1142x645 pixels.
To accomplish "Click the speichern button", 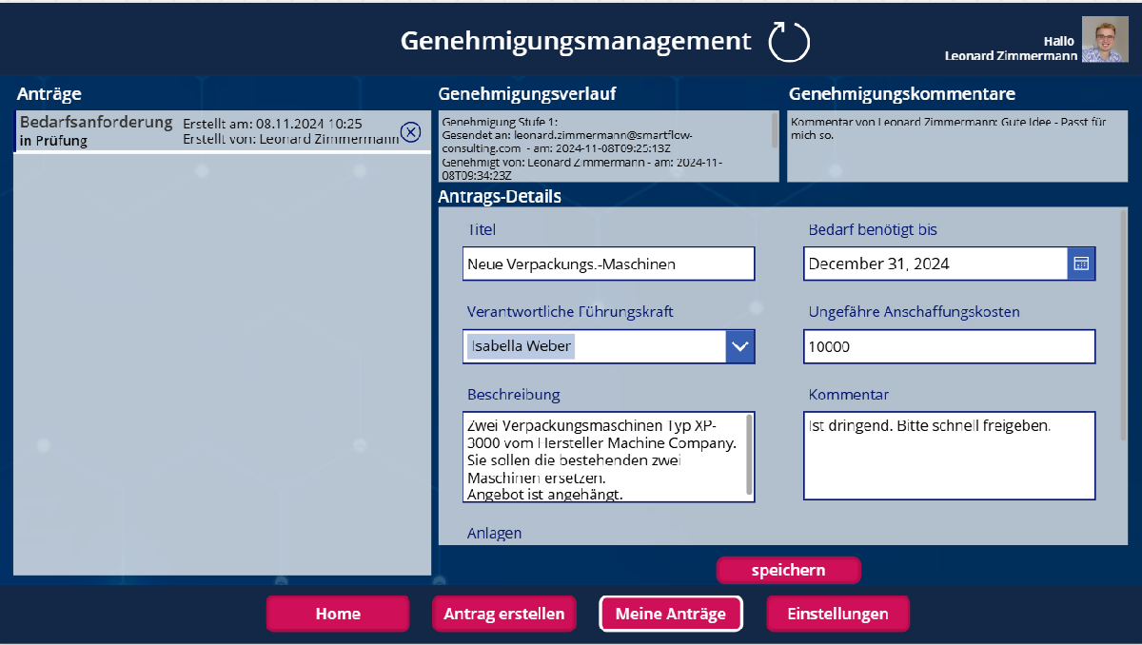I will (x=789, y=569).
